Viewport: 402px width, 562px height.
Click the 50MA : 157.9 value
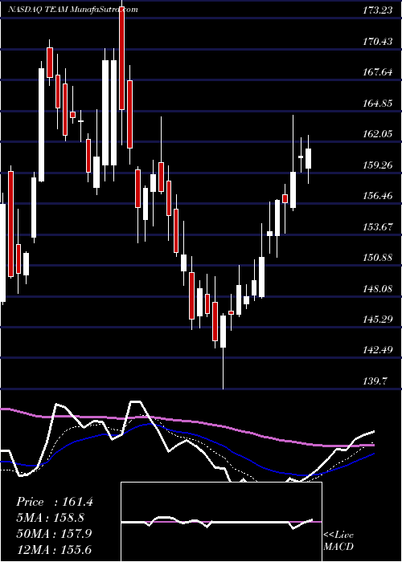click(54, 533)
